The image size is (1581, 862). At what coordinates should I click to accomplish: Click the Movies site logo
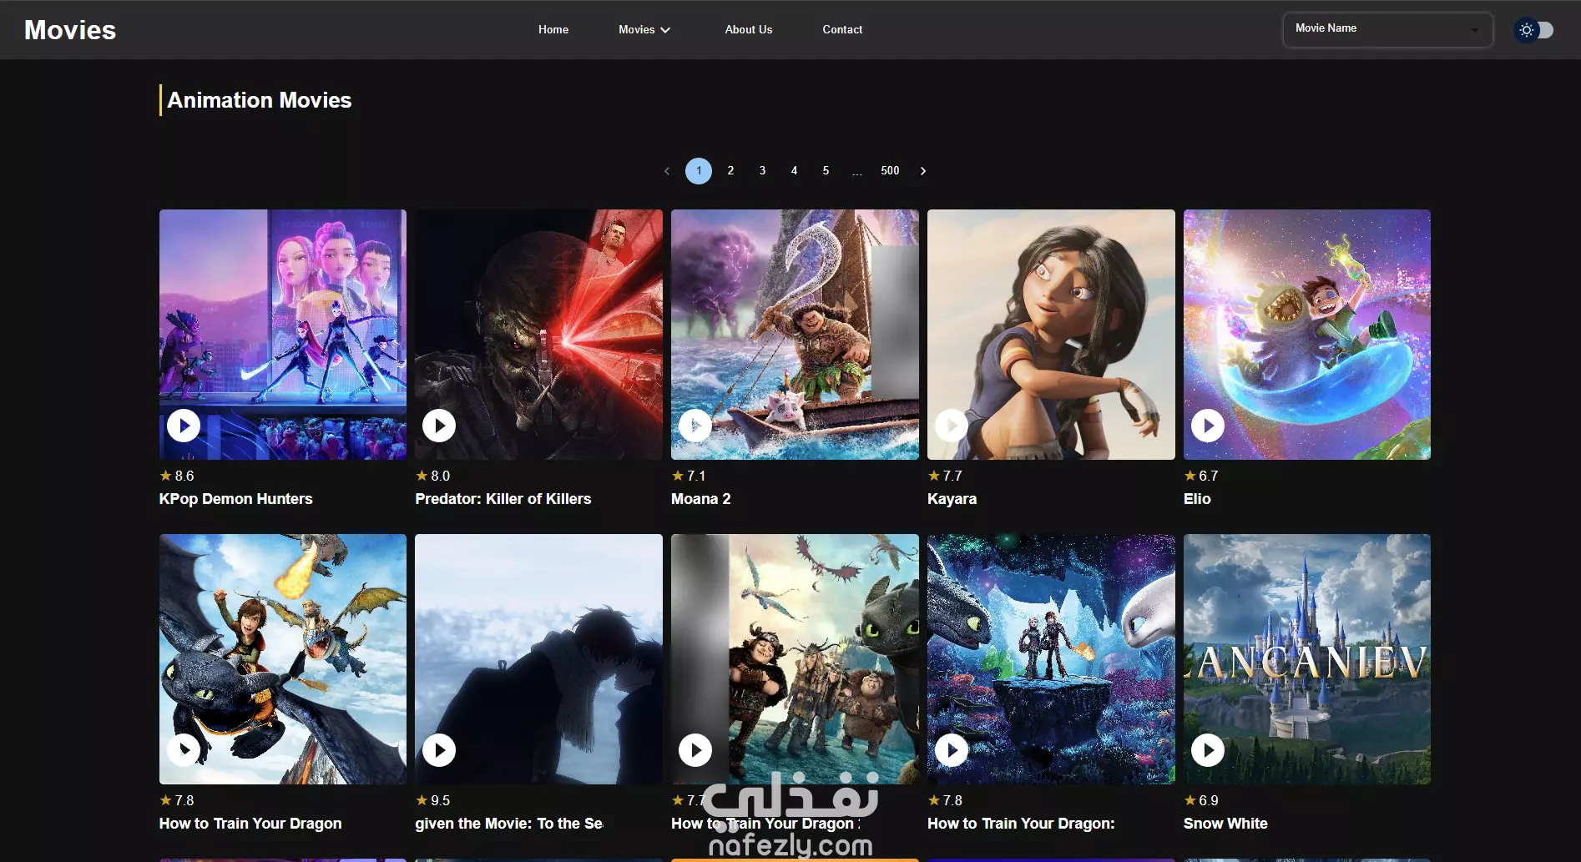pos(70,30)
